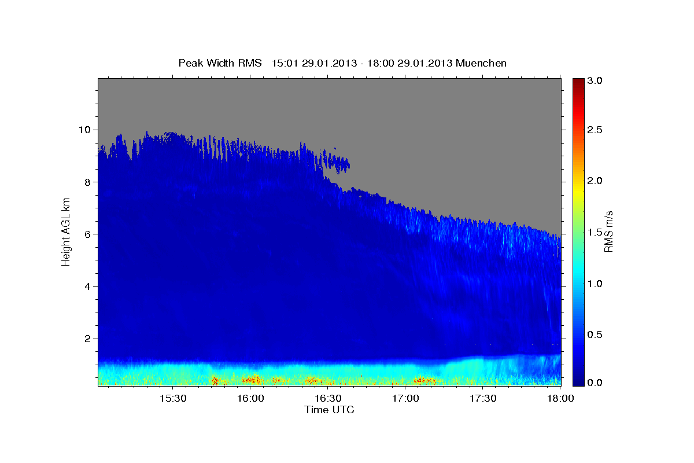Viewport: 694px width, 463px height.
Task: Click the plot title 'Peak Width RMS'
Action: 220,63
